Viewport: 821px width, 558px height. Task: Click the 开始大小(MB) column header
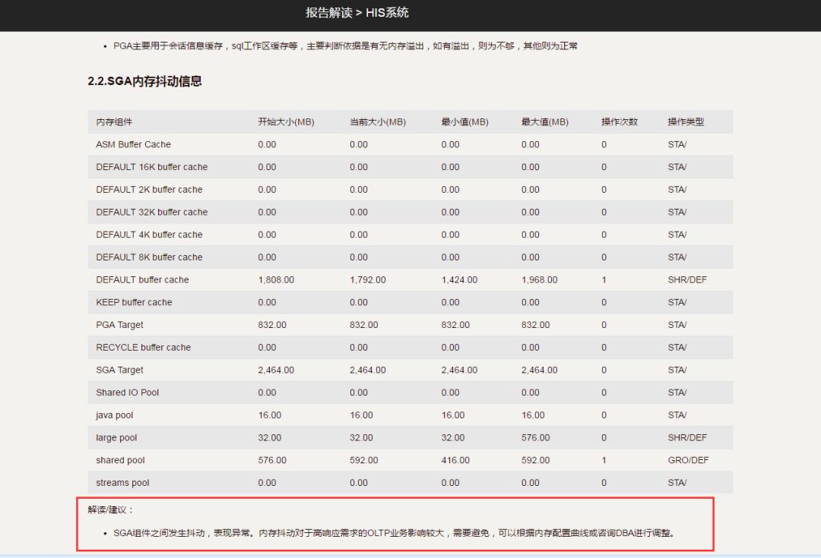[x=286, y=122]
